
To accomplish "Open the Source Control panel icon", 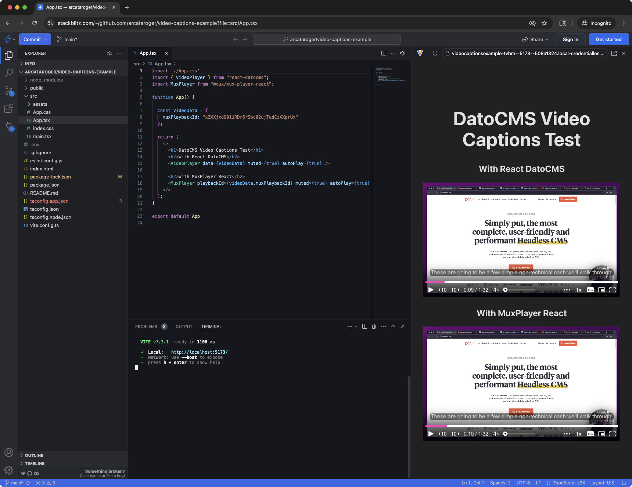I will (x=9, y=91).
